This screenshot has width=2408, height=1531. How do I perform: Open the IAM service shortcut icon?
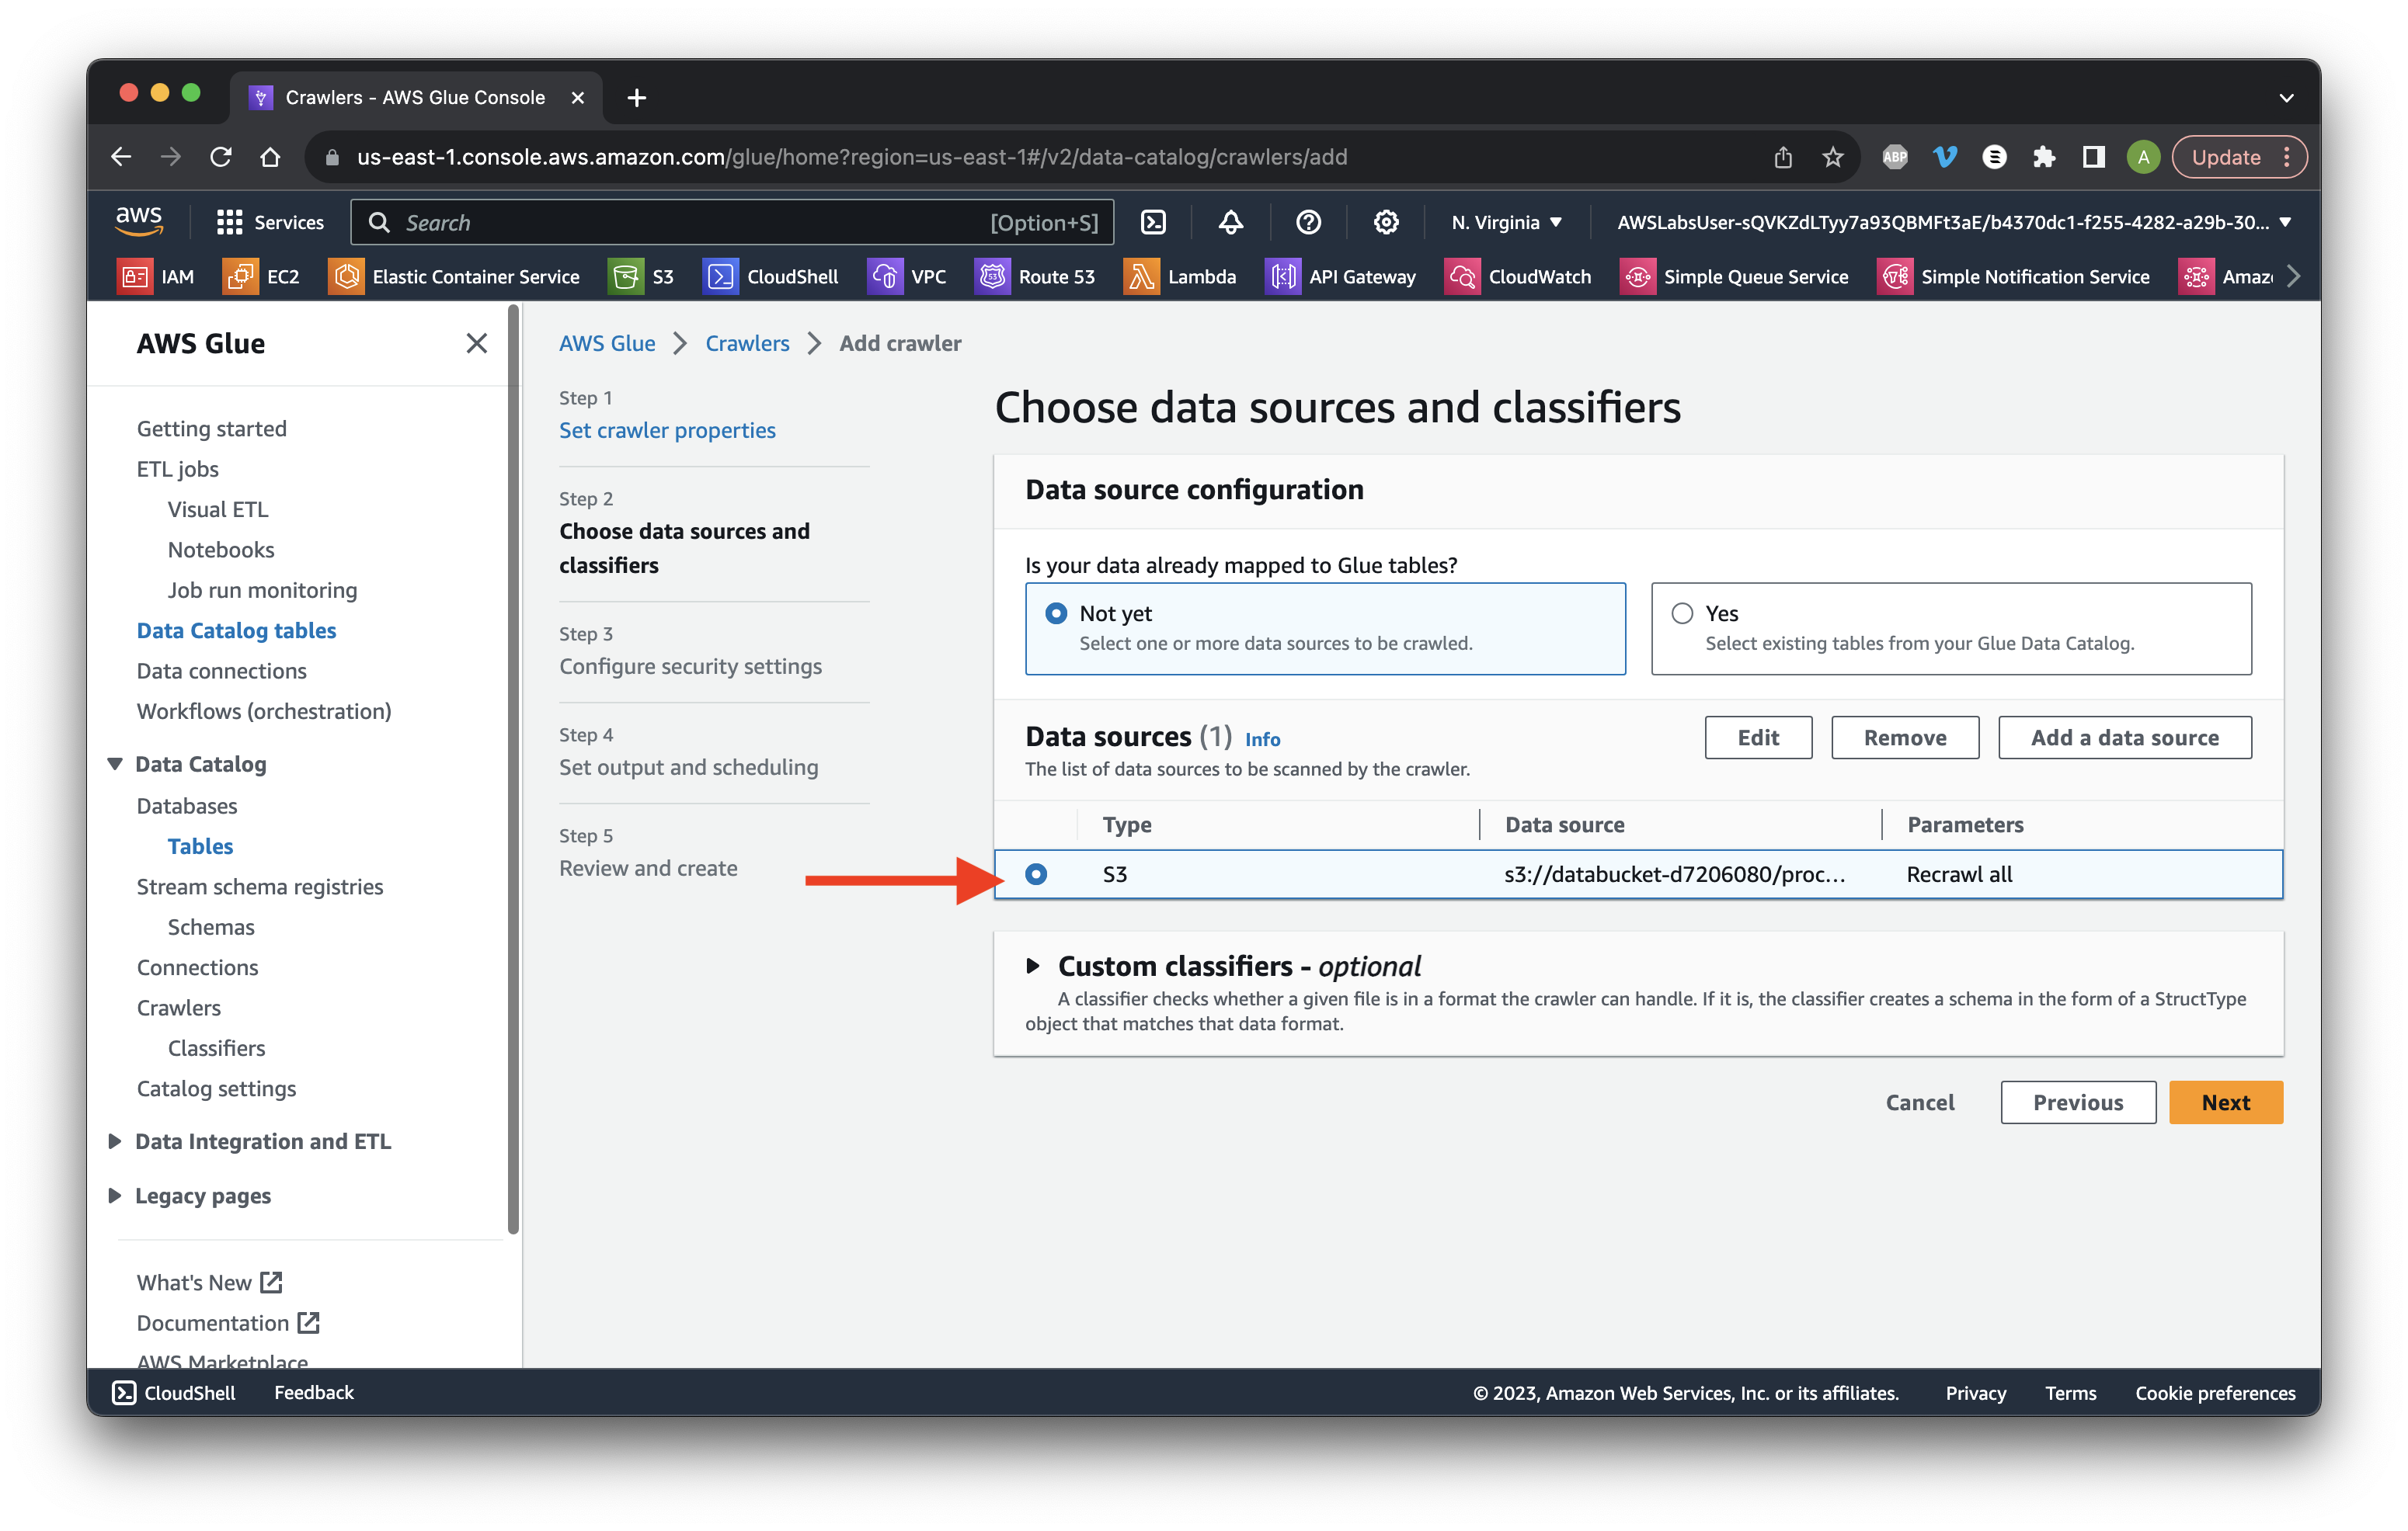[x=134, y=277]
